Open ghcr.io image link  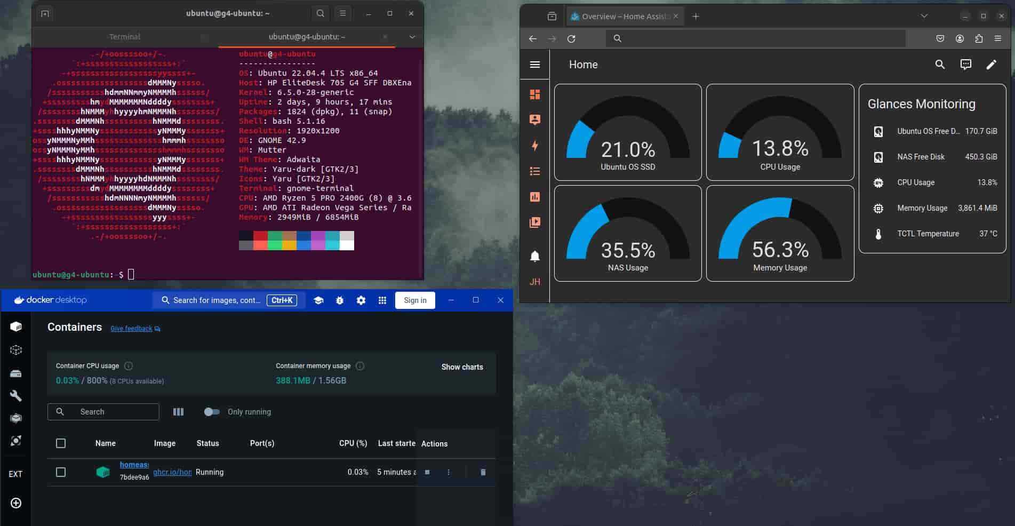pyautogui.click(x=172, y=472)
